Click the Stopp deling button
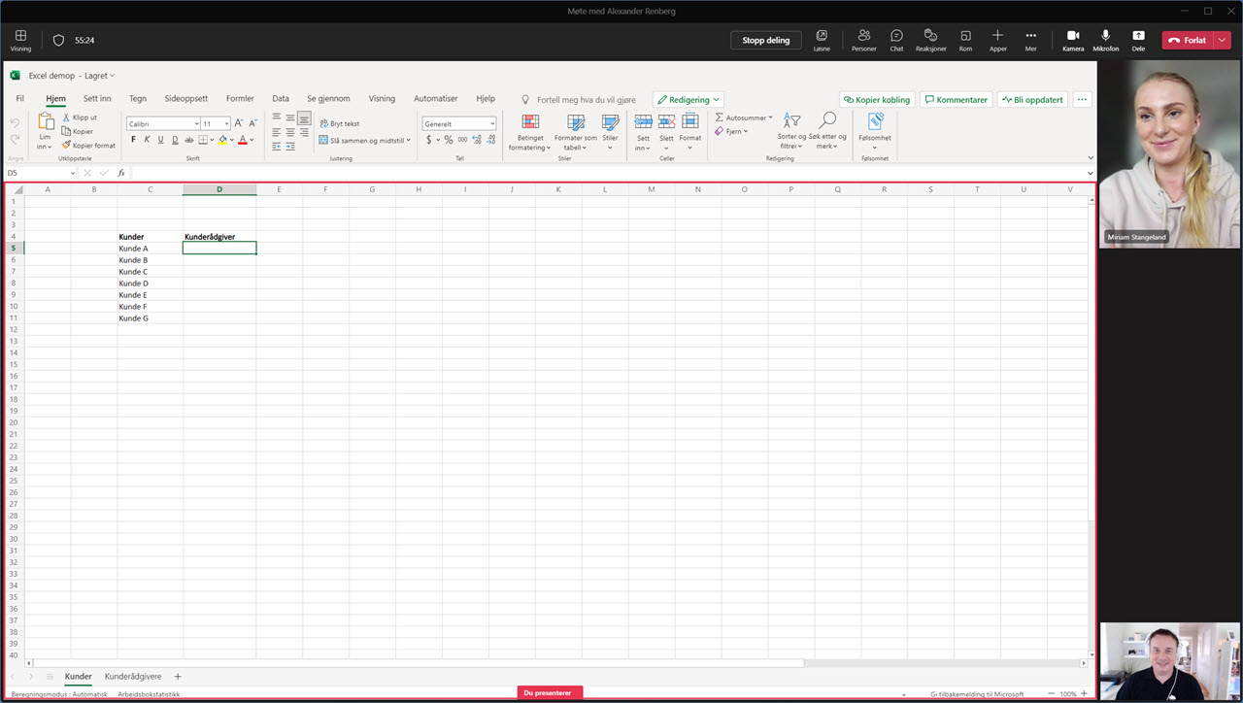Screen dimensions: 1243x703 point(765,40)
